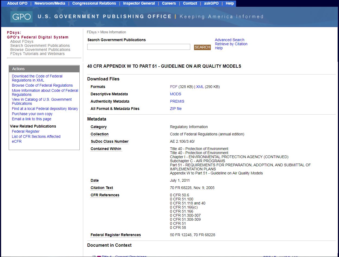Open Find at a local Federal depository library
339x257 pixels.
(x=45, y=109)
